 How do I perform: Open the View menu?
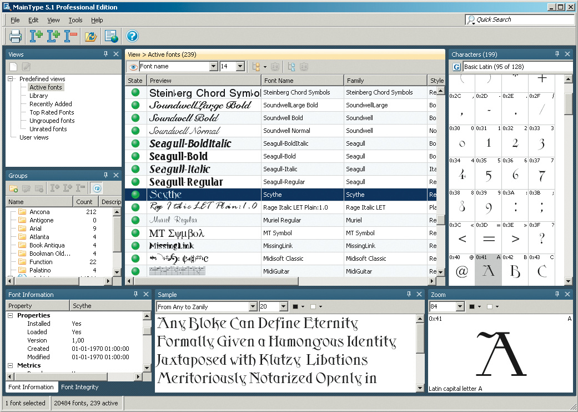pyautogui.click(x=53, y=20)
